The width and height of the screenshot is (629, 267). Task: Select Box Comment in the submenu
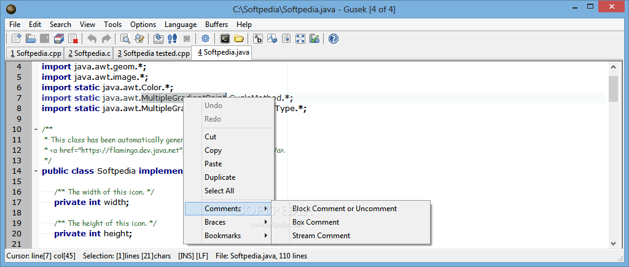click(x=351, y=222)
